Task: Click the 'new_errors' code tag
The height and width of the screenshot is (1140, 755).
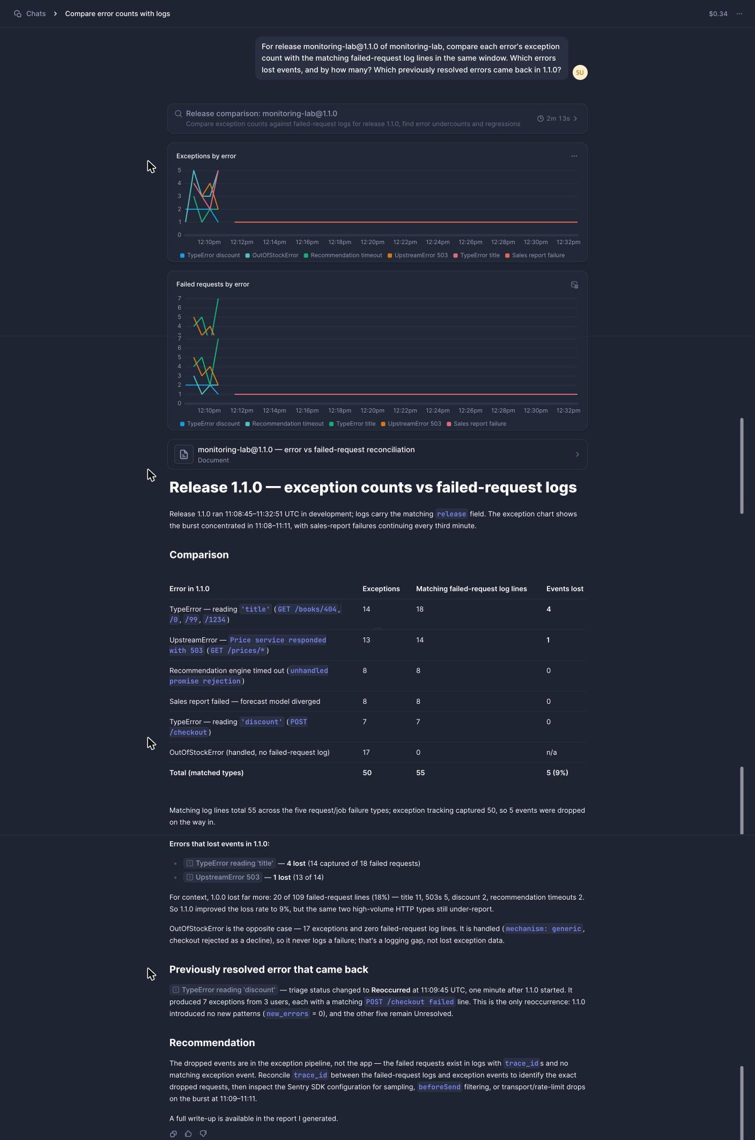Action: (x=287, y=1014)
